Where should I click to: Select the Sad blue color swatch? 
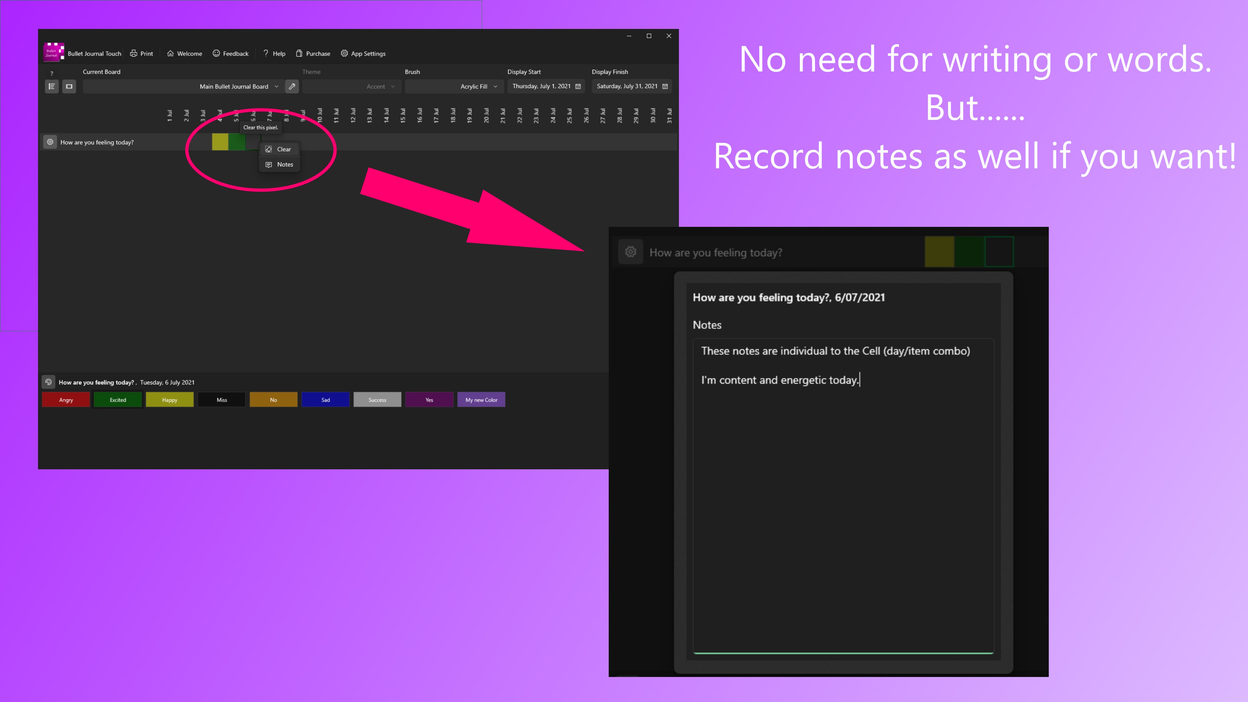click(326, 400)
